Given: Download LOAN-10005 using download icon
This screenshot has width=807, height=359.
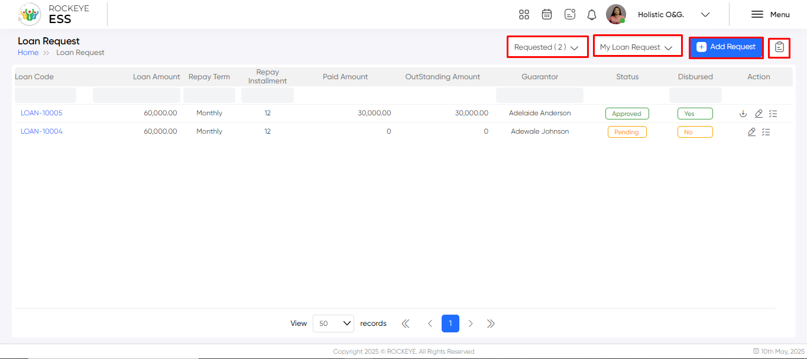Looking at the screenshot, I should tap(743, 114).
